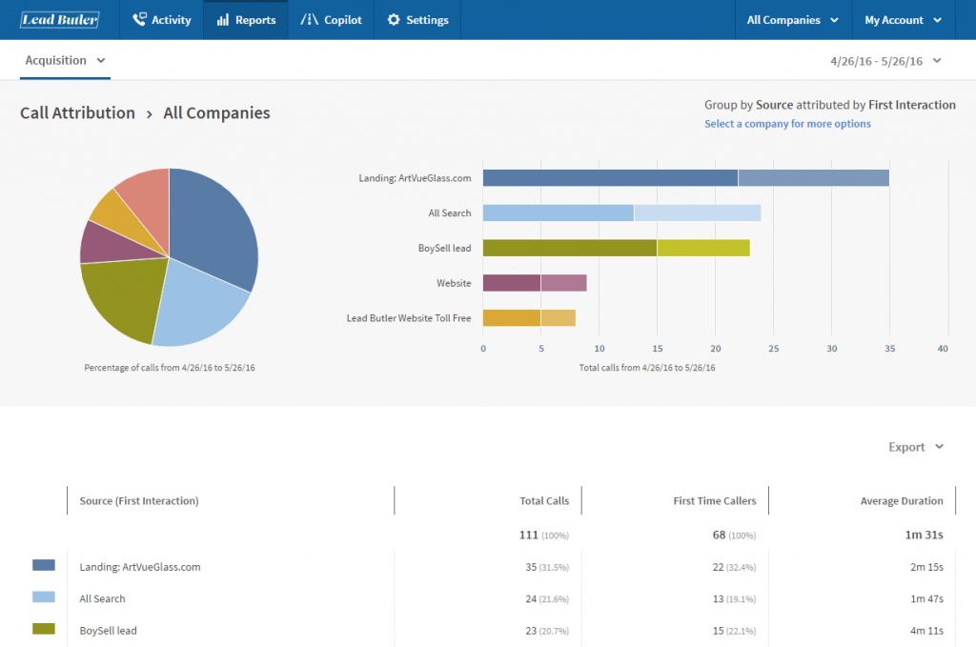Expand the My Account menu
The height and width of the screenshot is (647, 976).
[902, 19]
